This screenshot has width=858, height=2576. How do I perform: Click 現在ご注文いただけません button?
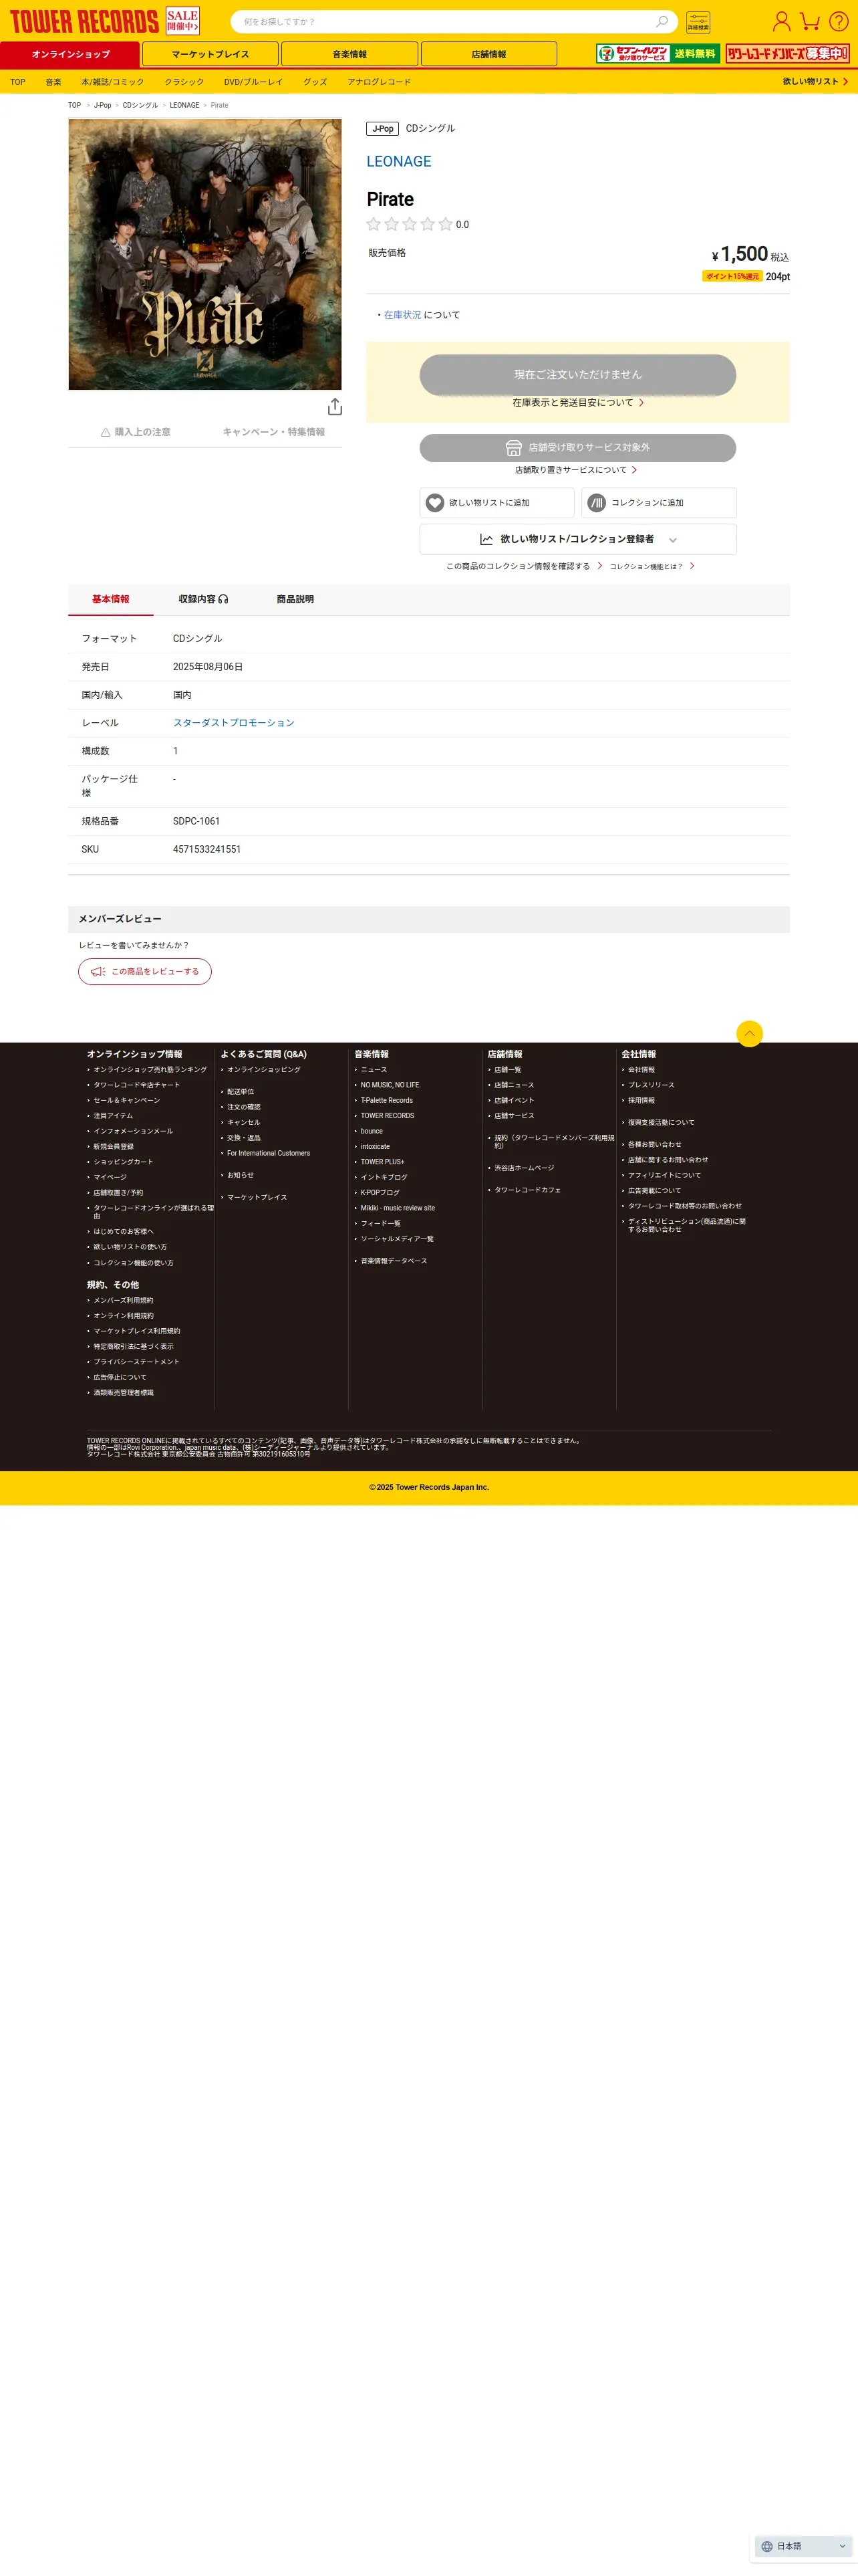click(577, 374)
